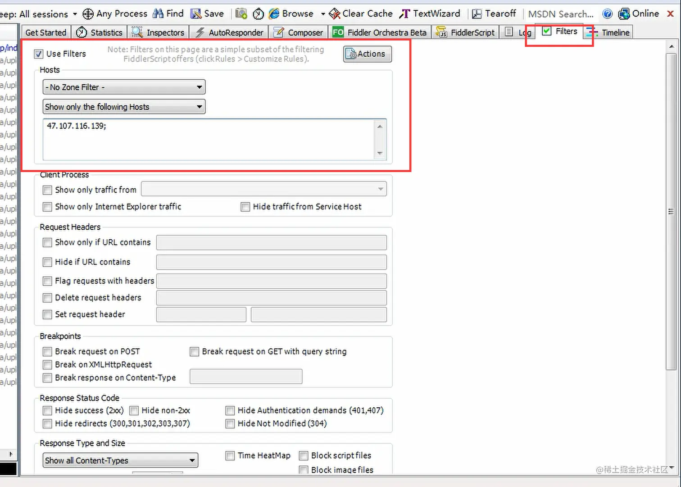The width and height of the screenshot is (681, 487).
Task: Open the Show only traffic from process dropdown
Action: (x=264, y=189)
